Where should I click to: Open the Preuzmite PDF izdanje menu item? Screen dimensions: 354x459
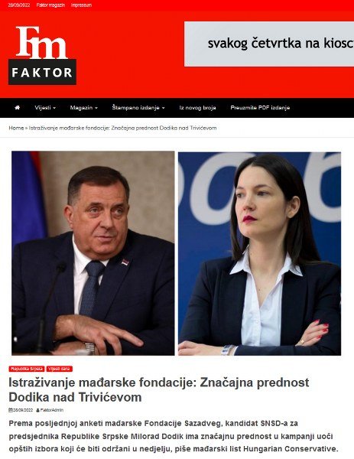coord(260,108)
